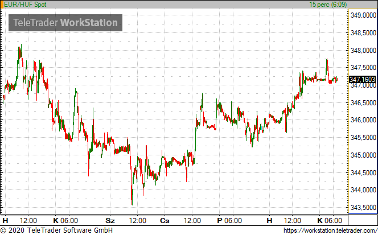
Task: Click the P 06:00 time axis marker
Action: coord(229,221)
